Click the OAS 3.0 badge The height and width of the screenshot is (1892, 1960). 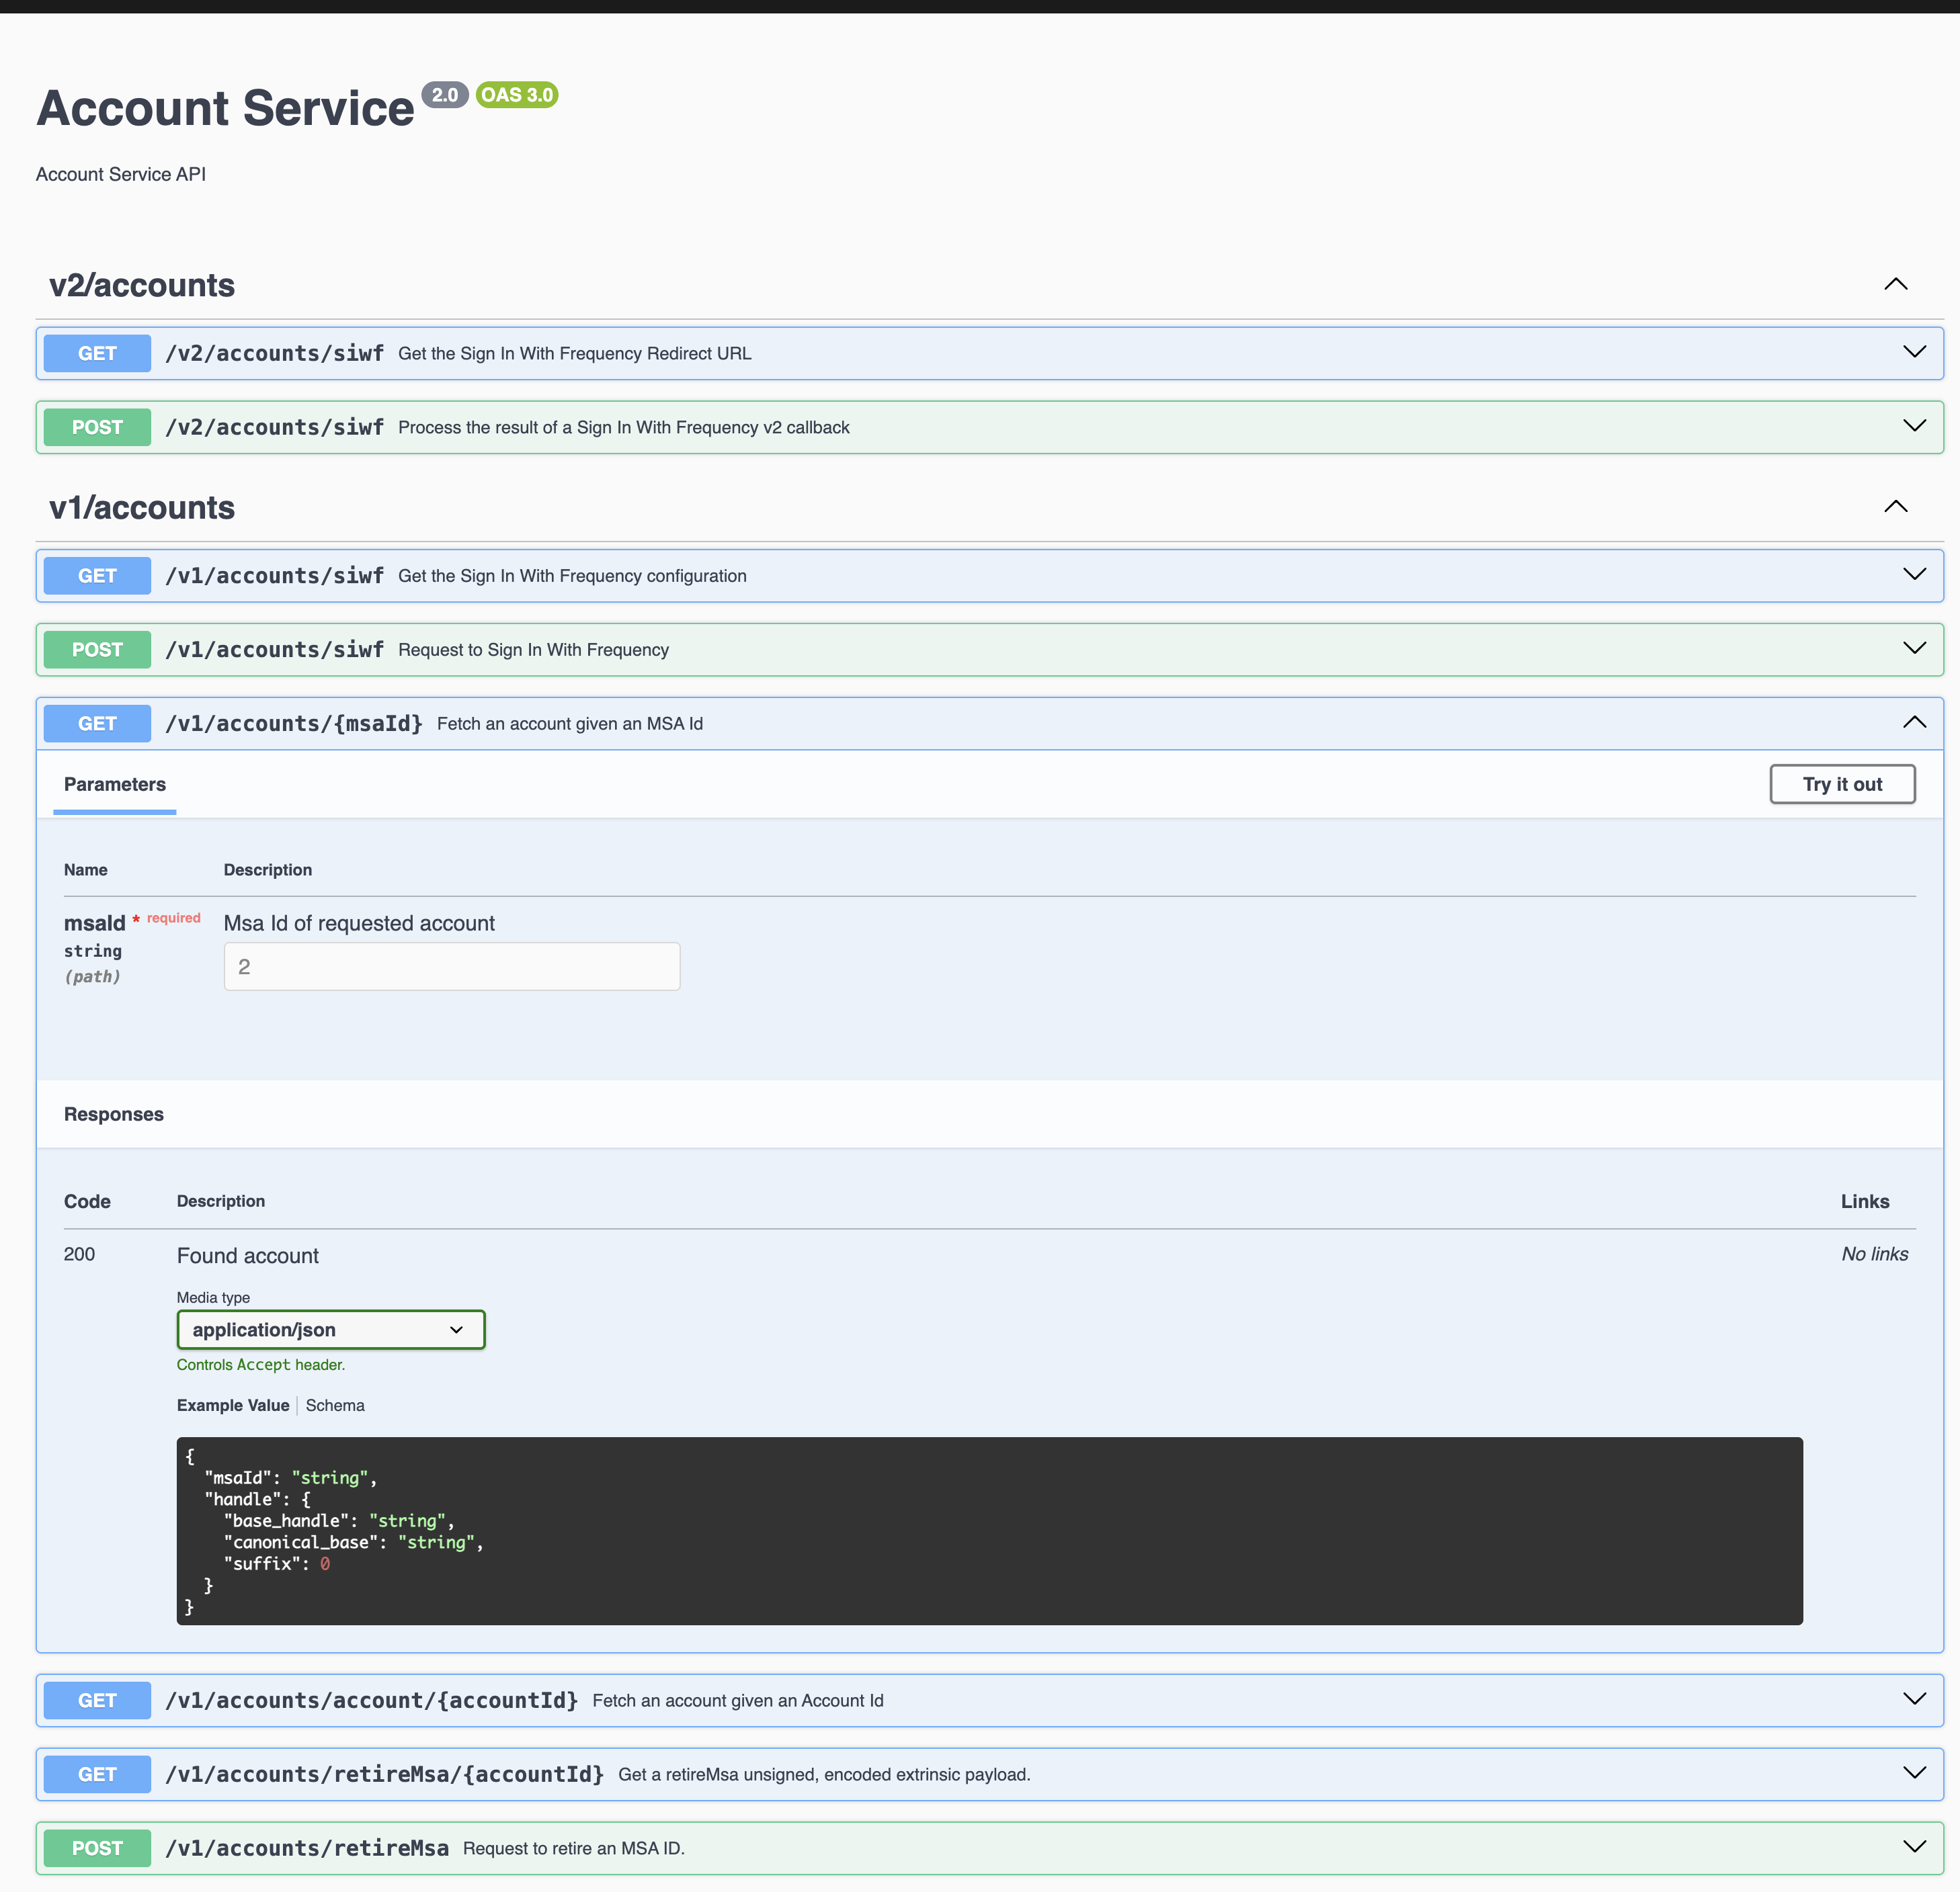(517, 95)
